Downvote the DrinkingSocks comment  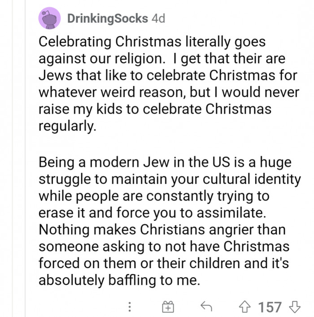point(295,307)
